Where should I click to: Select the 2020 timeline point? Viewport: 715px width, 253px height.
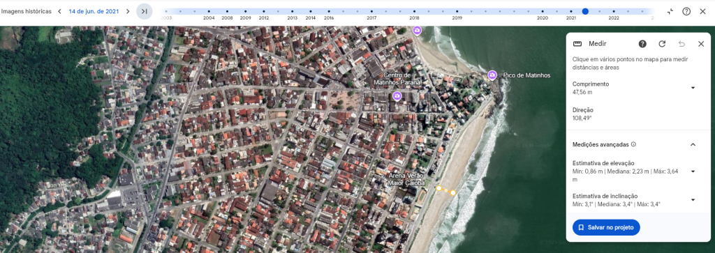[542, 11]
